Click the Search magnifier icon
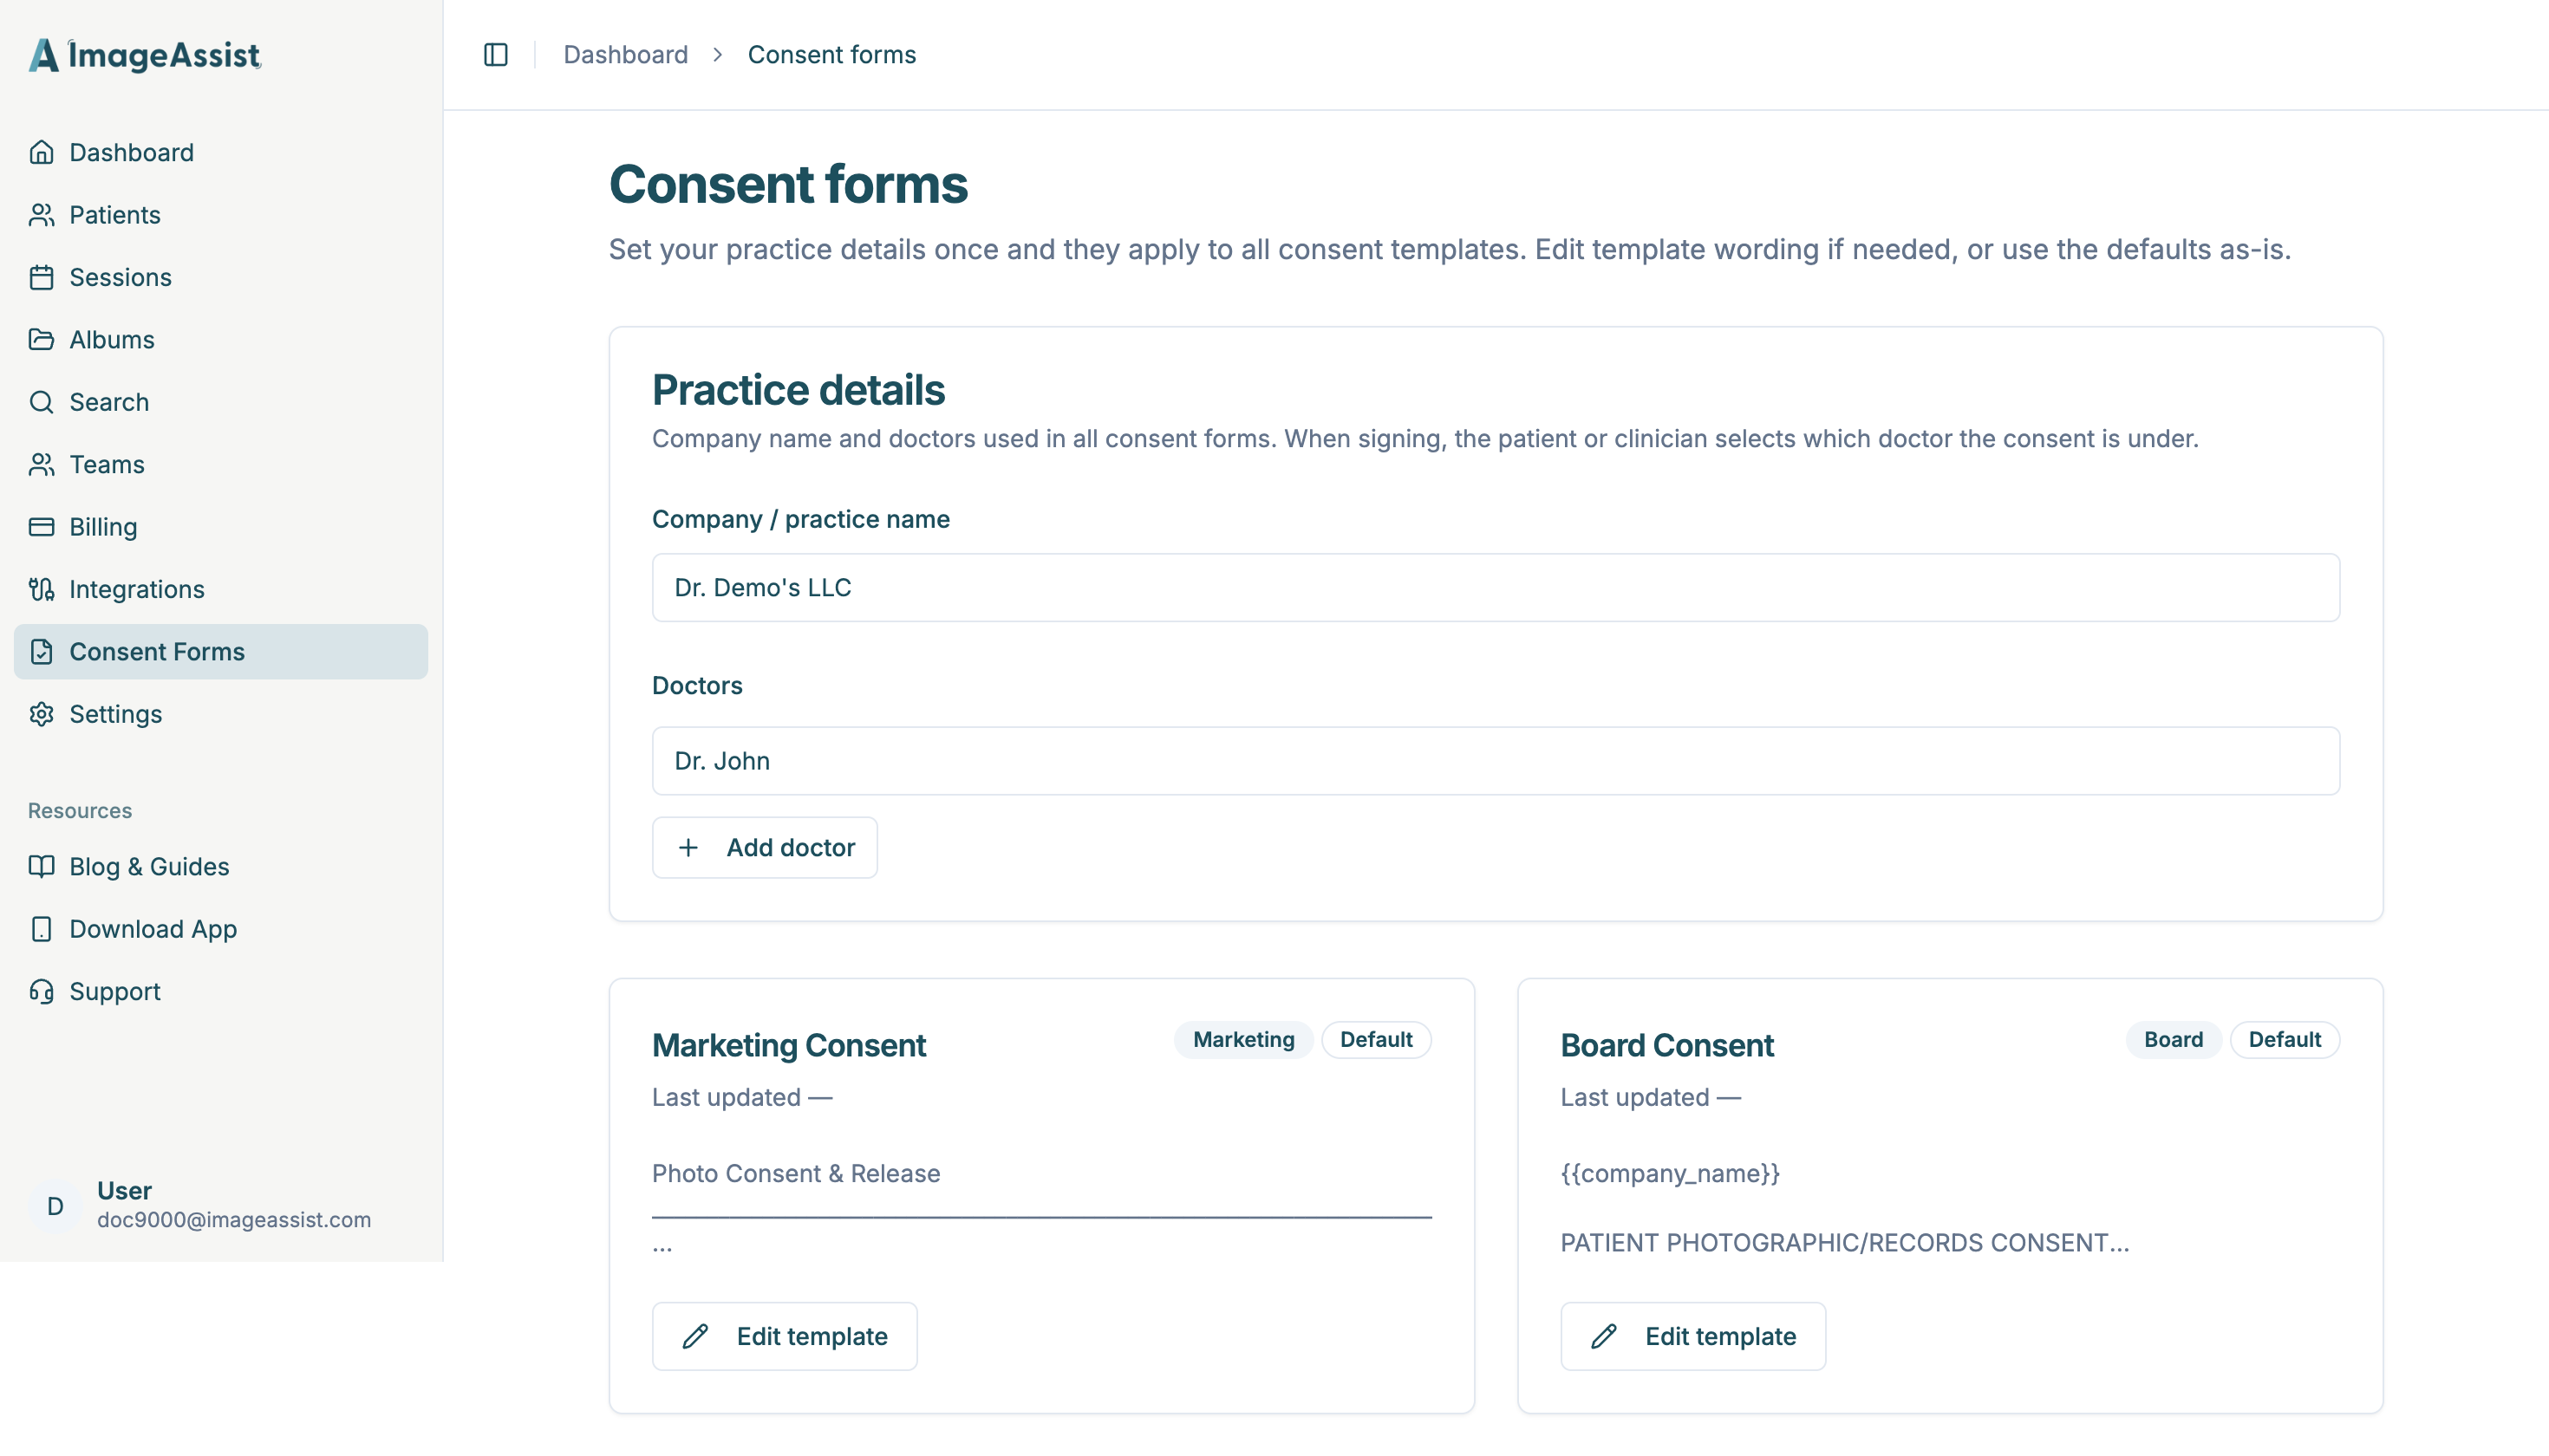Screen dimensions: 2549x1456 (41, 402)
